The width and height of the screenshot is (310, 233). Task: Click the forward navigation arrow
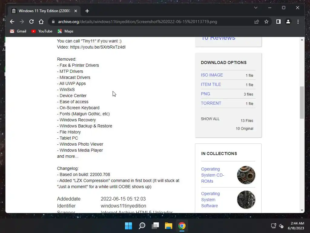(22, 22)
